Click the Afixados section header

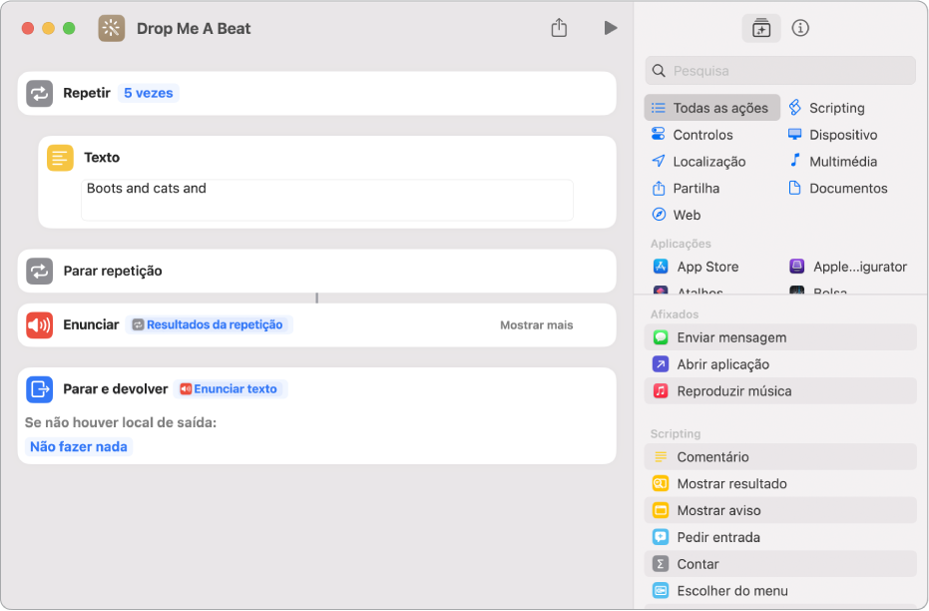pos(675,314)
